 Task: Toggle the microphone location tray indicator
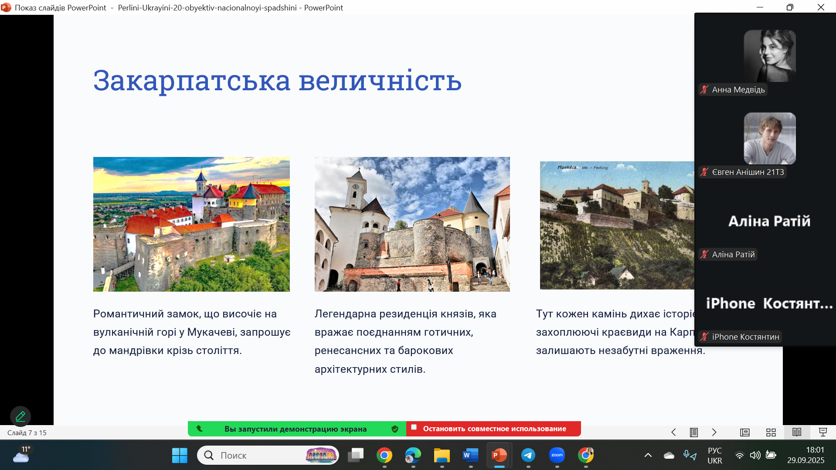[690, 455]
